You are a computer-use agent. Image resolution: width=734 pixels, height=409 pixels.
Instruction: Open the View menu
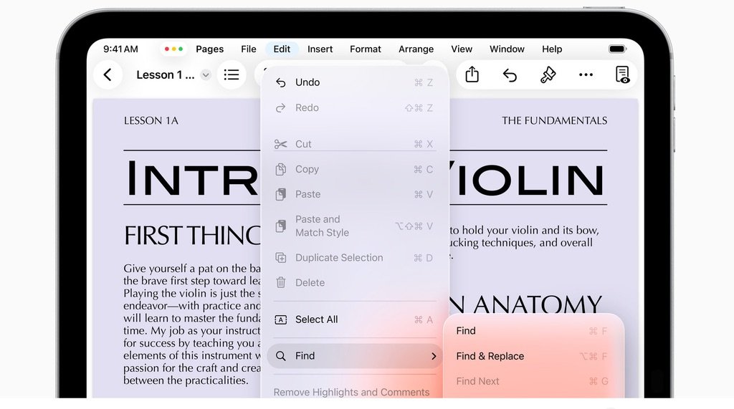[x=462, y=49]
